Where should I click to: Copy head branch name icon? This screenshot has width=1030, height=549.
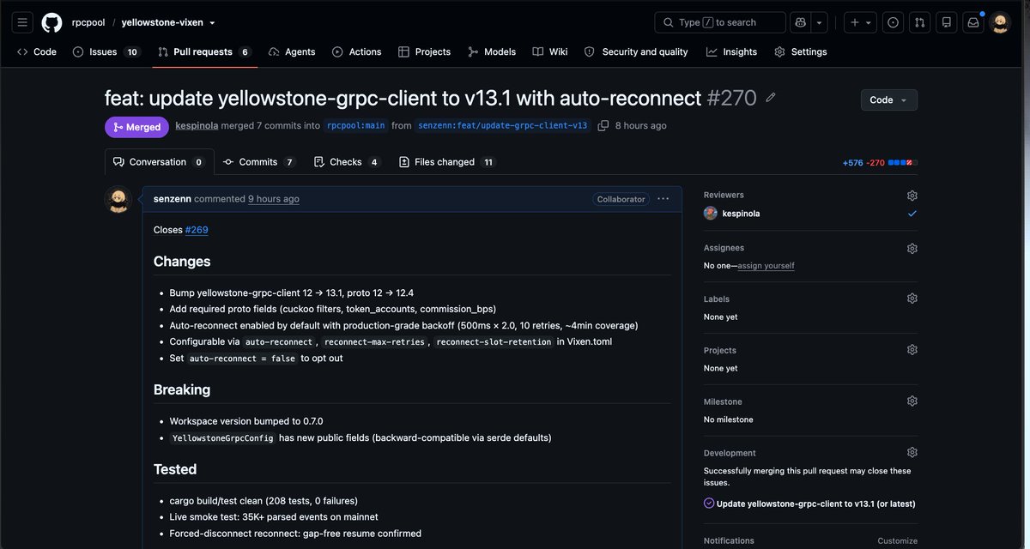point(603,125)
